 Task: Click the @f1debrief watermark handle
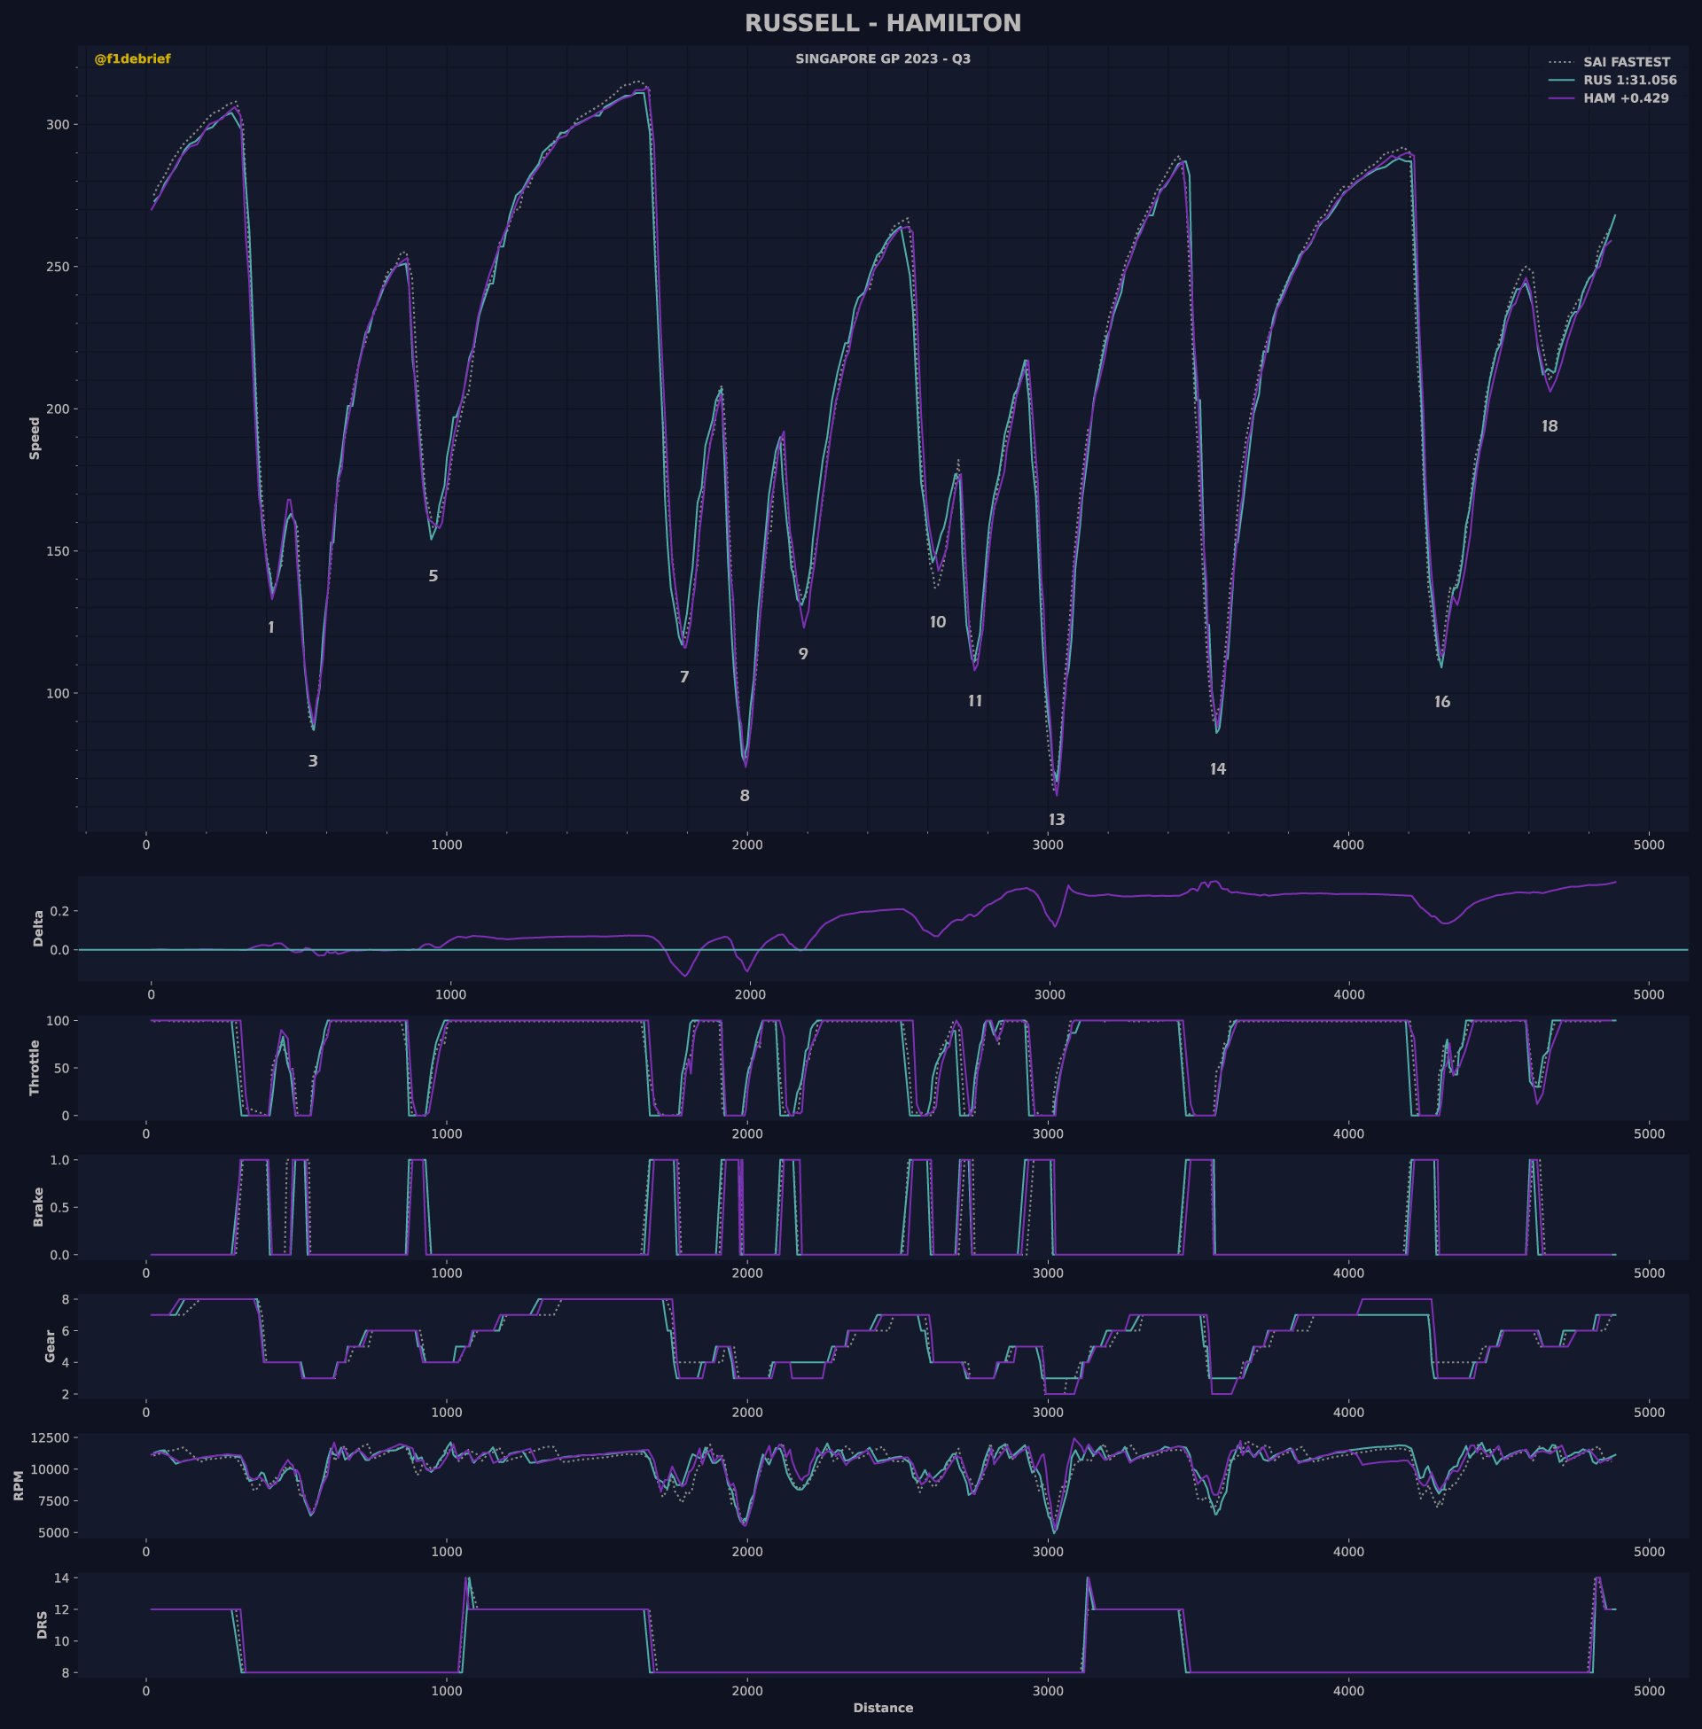click(132, 59)
